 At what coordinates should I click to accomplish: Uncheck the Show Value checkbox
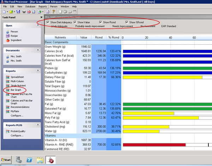coord(75,22)
